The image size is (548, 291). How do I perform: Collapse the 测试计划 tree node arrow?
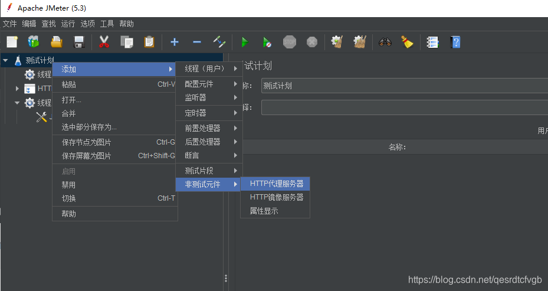pos(5,61)
